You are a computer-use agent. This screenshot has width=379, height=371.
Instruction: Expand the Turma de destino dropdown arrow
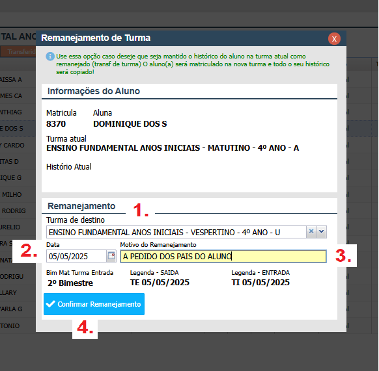[322, 232]
